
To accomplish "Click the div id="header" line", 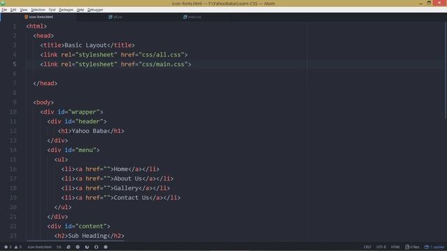I will [x=77, y=121].
